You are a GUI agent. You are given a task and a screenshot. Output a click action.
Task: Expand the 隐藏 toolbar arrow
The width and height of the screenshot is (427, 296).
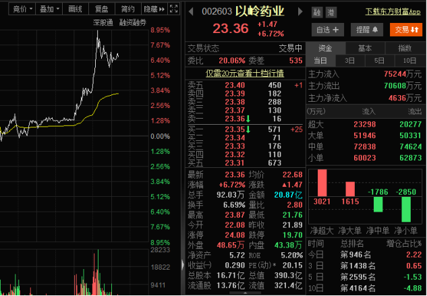pos(154,9)
